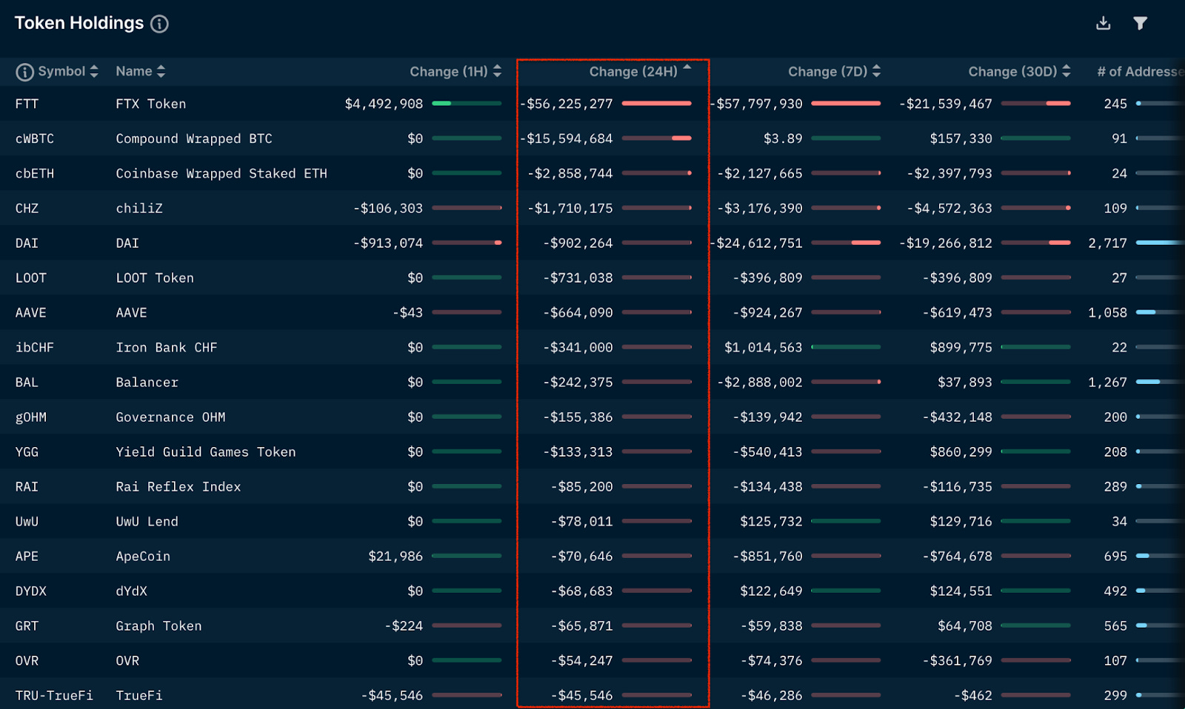Click TRU-TrueFi symbol cell
This screenshot has height=709, width=1185.
(x=54, y=695)
